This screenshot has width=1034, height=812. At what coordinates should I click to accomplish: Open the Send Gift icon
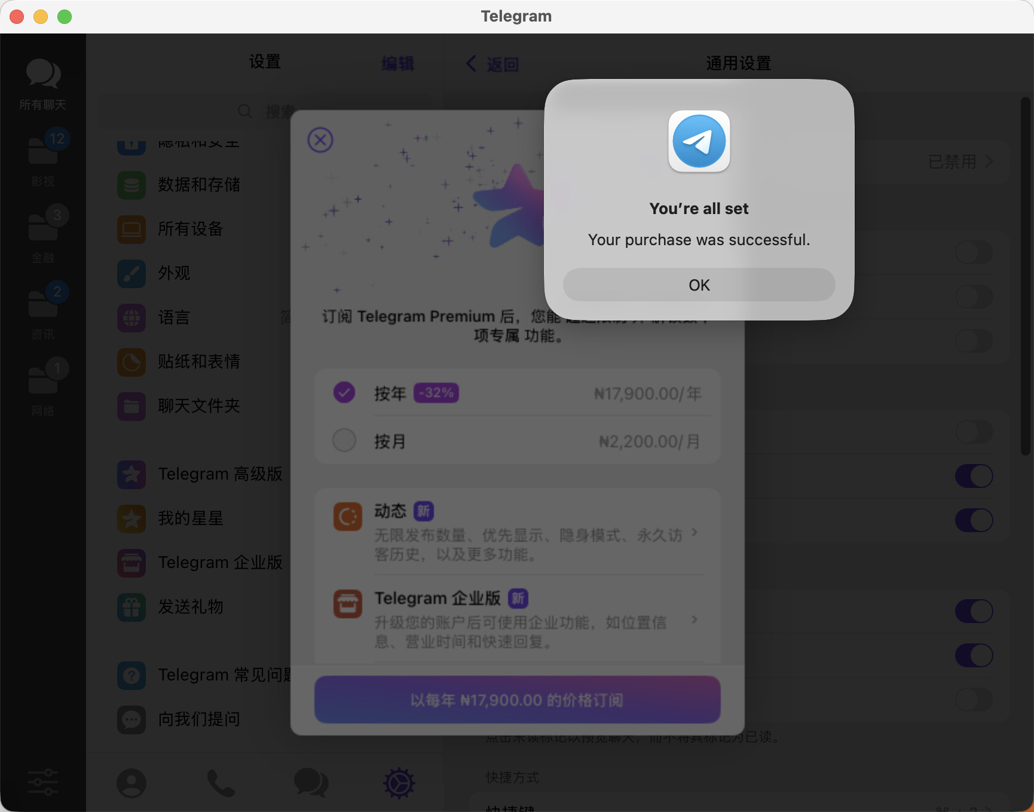(x=131, y=607)
